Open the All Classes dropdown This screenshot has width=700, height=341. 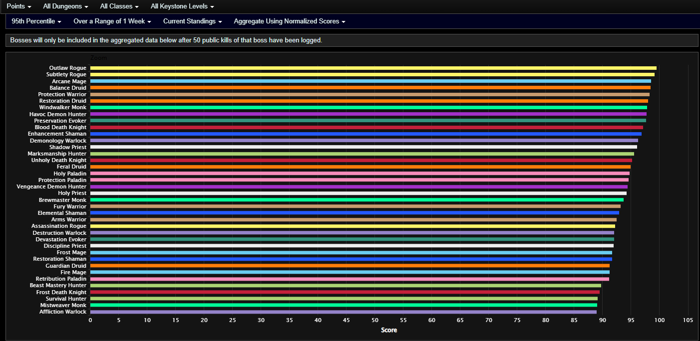pos(119,6)
